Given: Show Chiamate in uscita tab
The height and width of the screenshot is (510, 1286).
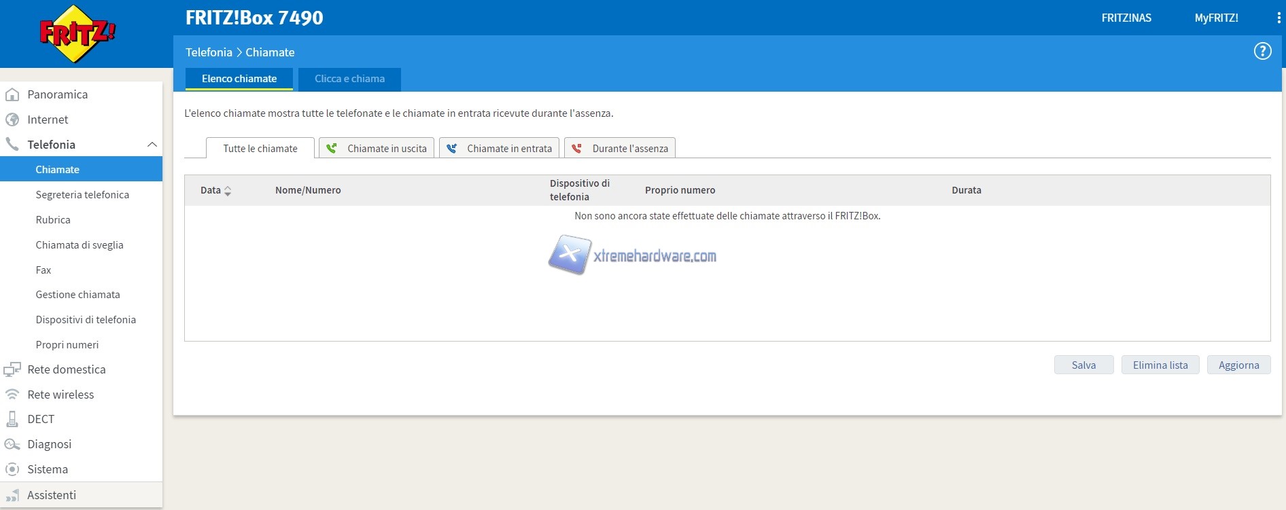Looking at the screenshot, I should click(x=377, y=149).
